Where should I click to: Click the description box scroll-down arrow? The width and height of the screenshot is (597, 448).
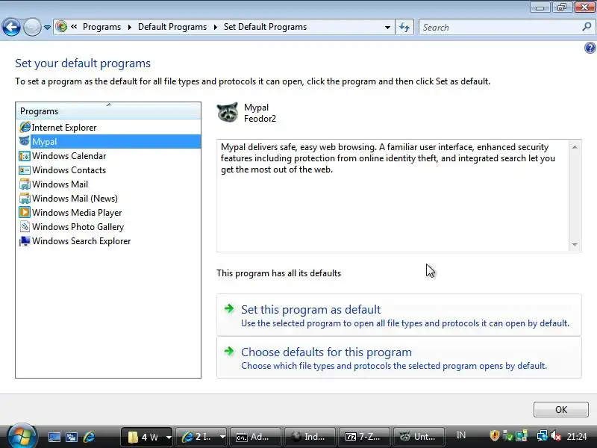(x=575, y=245)
